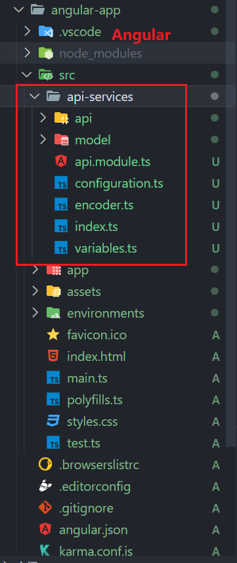Click the explorer vertical scrollbar
The width and height of the screenshot is (237, 563).
232,222
